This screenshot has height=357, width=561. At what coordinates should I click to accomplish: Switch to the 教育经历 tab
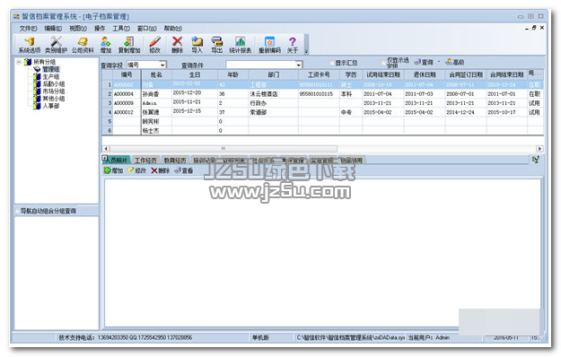(175, 161)
